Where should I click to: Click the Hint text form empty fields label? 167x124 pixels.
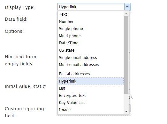click(20, 60)
